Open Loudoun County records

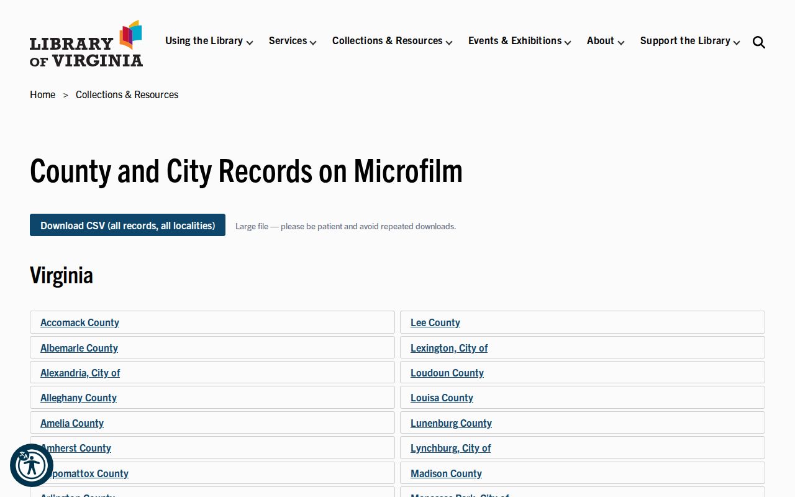[x=447, y=373]
